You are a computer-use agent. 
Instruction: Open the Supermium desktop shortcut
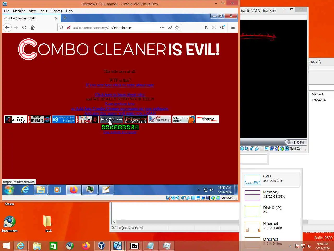click(x=10, y=224)
